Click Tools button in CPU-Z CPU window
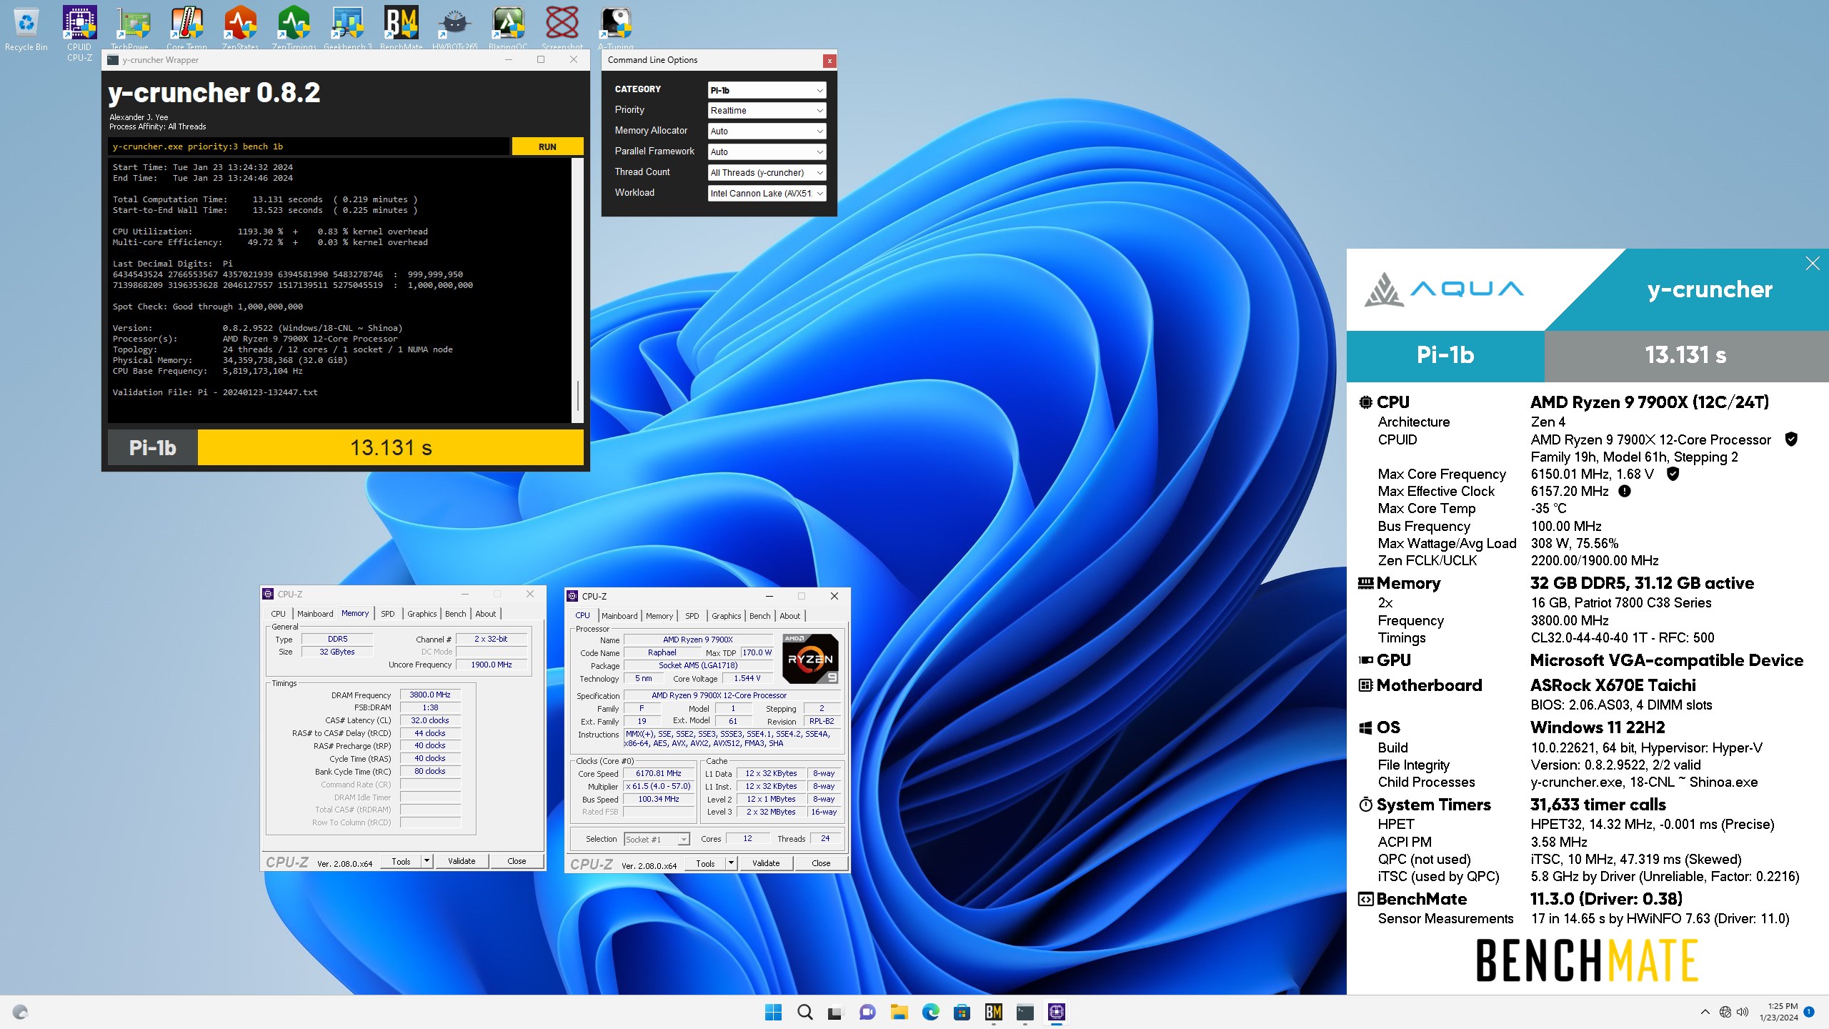The height and width of the screenshot is (1029, 1829). click(705, 863)
